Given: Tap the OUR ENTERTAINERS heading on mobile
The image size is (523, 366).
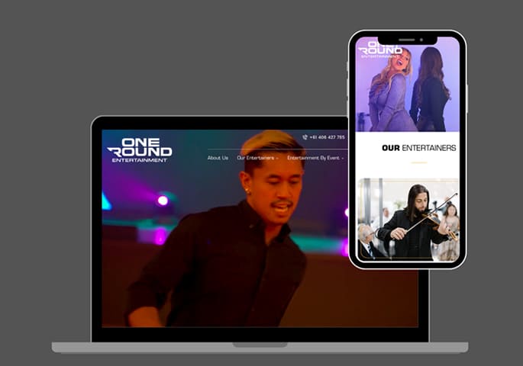Looking at the screenshot, I should (x=418, y=148).
